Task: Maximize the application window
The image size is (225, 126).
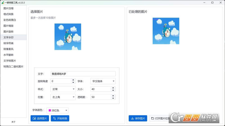Action: point(212,3)
